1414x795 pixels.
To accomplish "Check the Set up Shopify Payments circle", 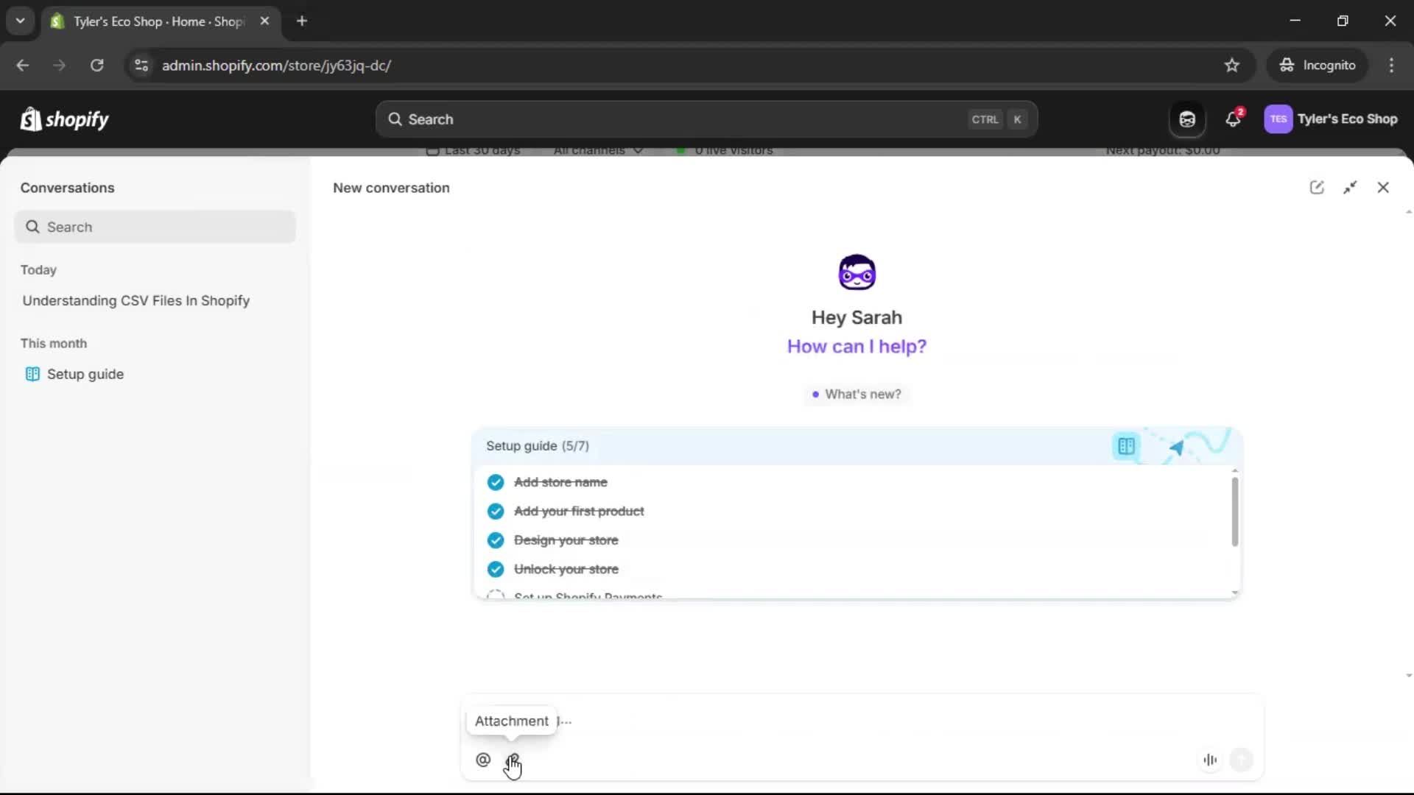I will click(x=496, y=596).
